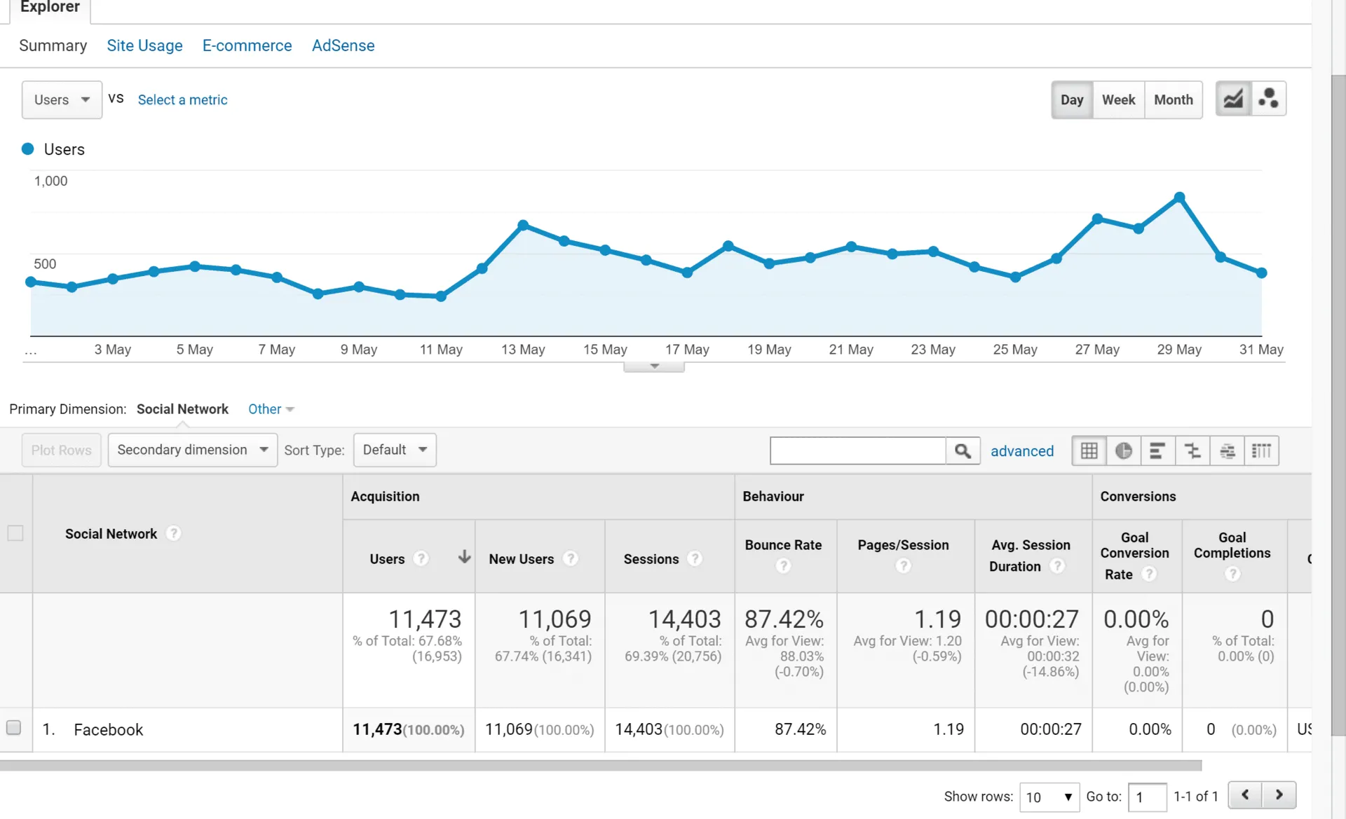Set chart granularity to Month

1174,99
